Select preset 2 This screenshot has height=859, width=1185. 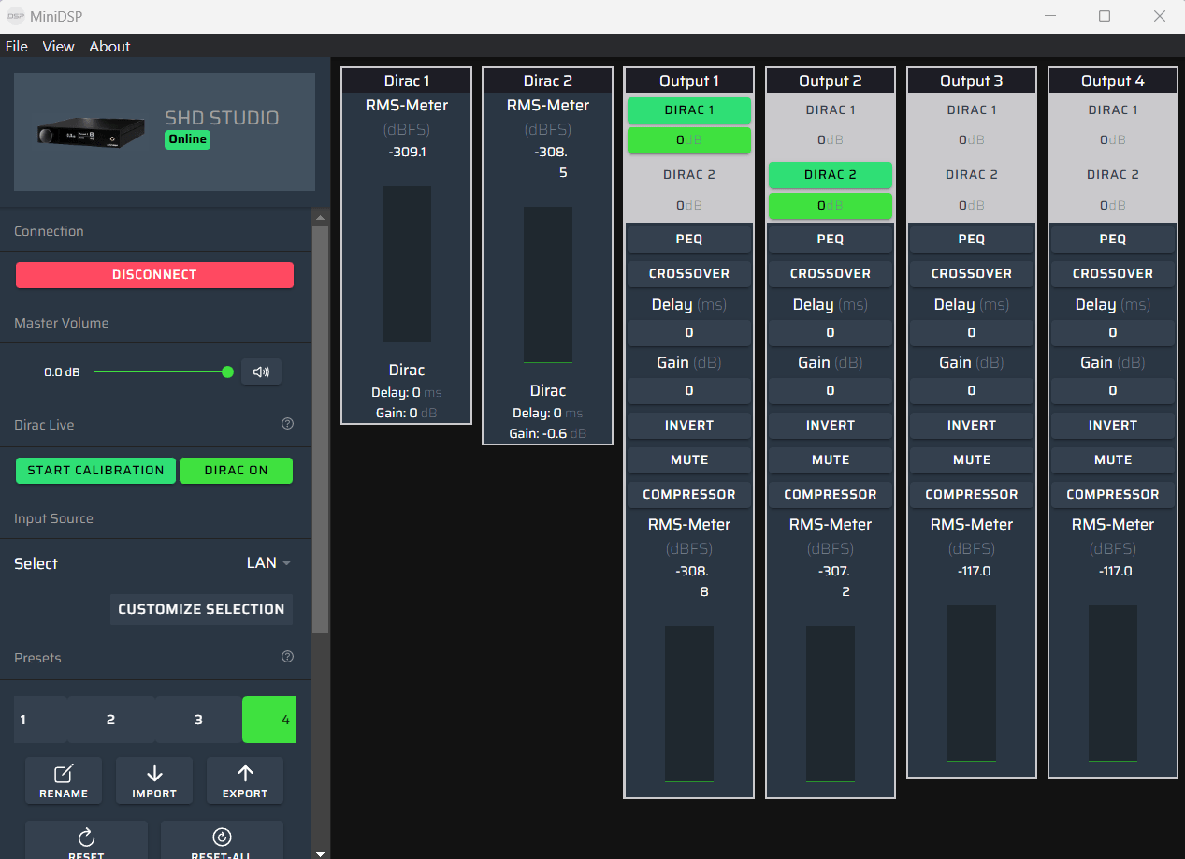tap(110, 720)
